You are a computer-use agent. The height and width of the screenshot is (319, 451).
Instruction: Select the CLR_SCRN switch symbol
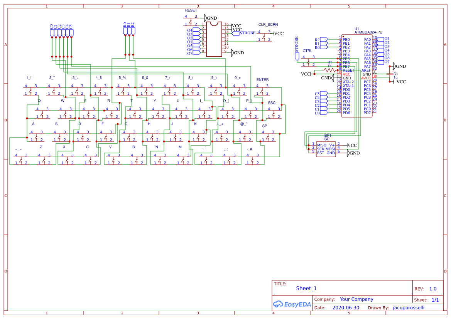264,36
